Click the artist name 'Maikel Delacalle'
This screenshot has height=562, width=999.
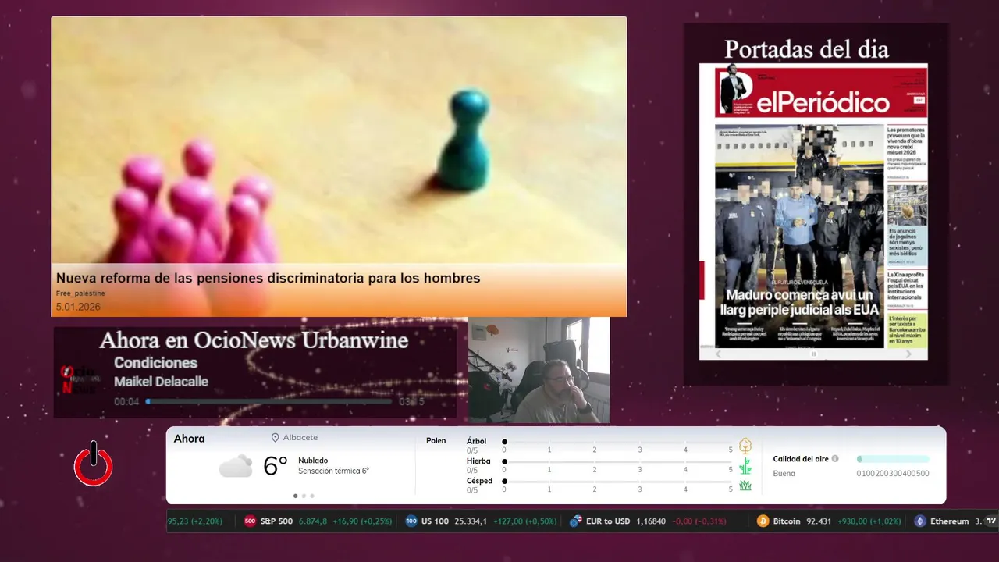coord(161,382)
